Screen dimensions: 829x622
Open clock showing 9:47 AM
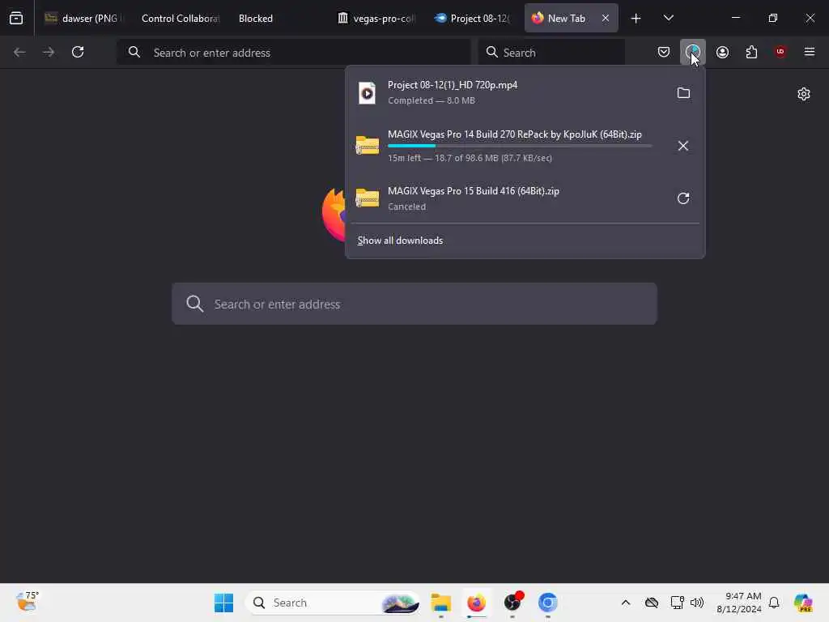coord(738,603)
